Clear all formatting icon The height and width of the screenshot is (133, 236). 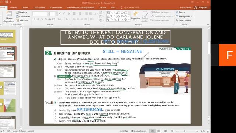coord(69,14)
